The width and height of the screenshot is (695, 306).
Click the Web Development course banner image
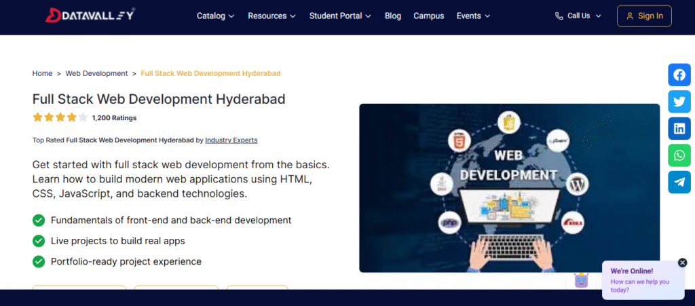(509, 187)
